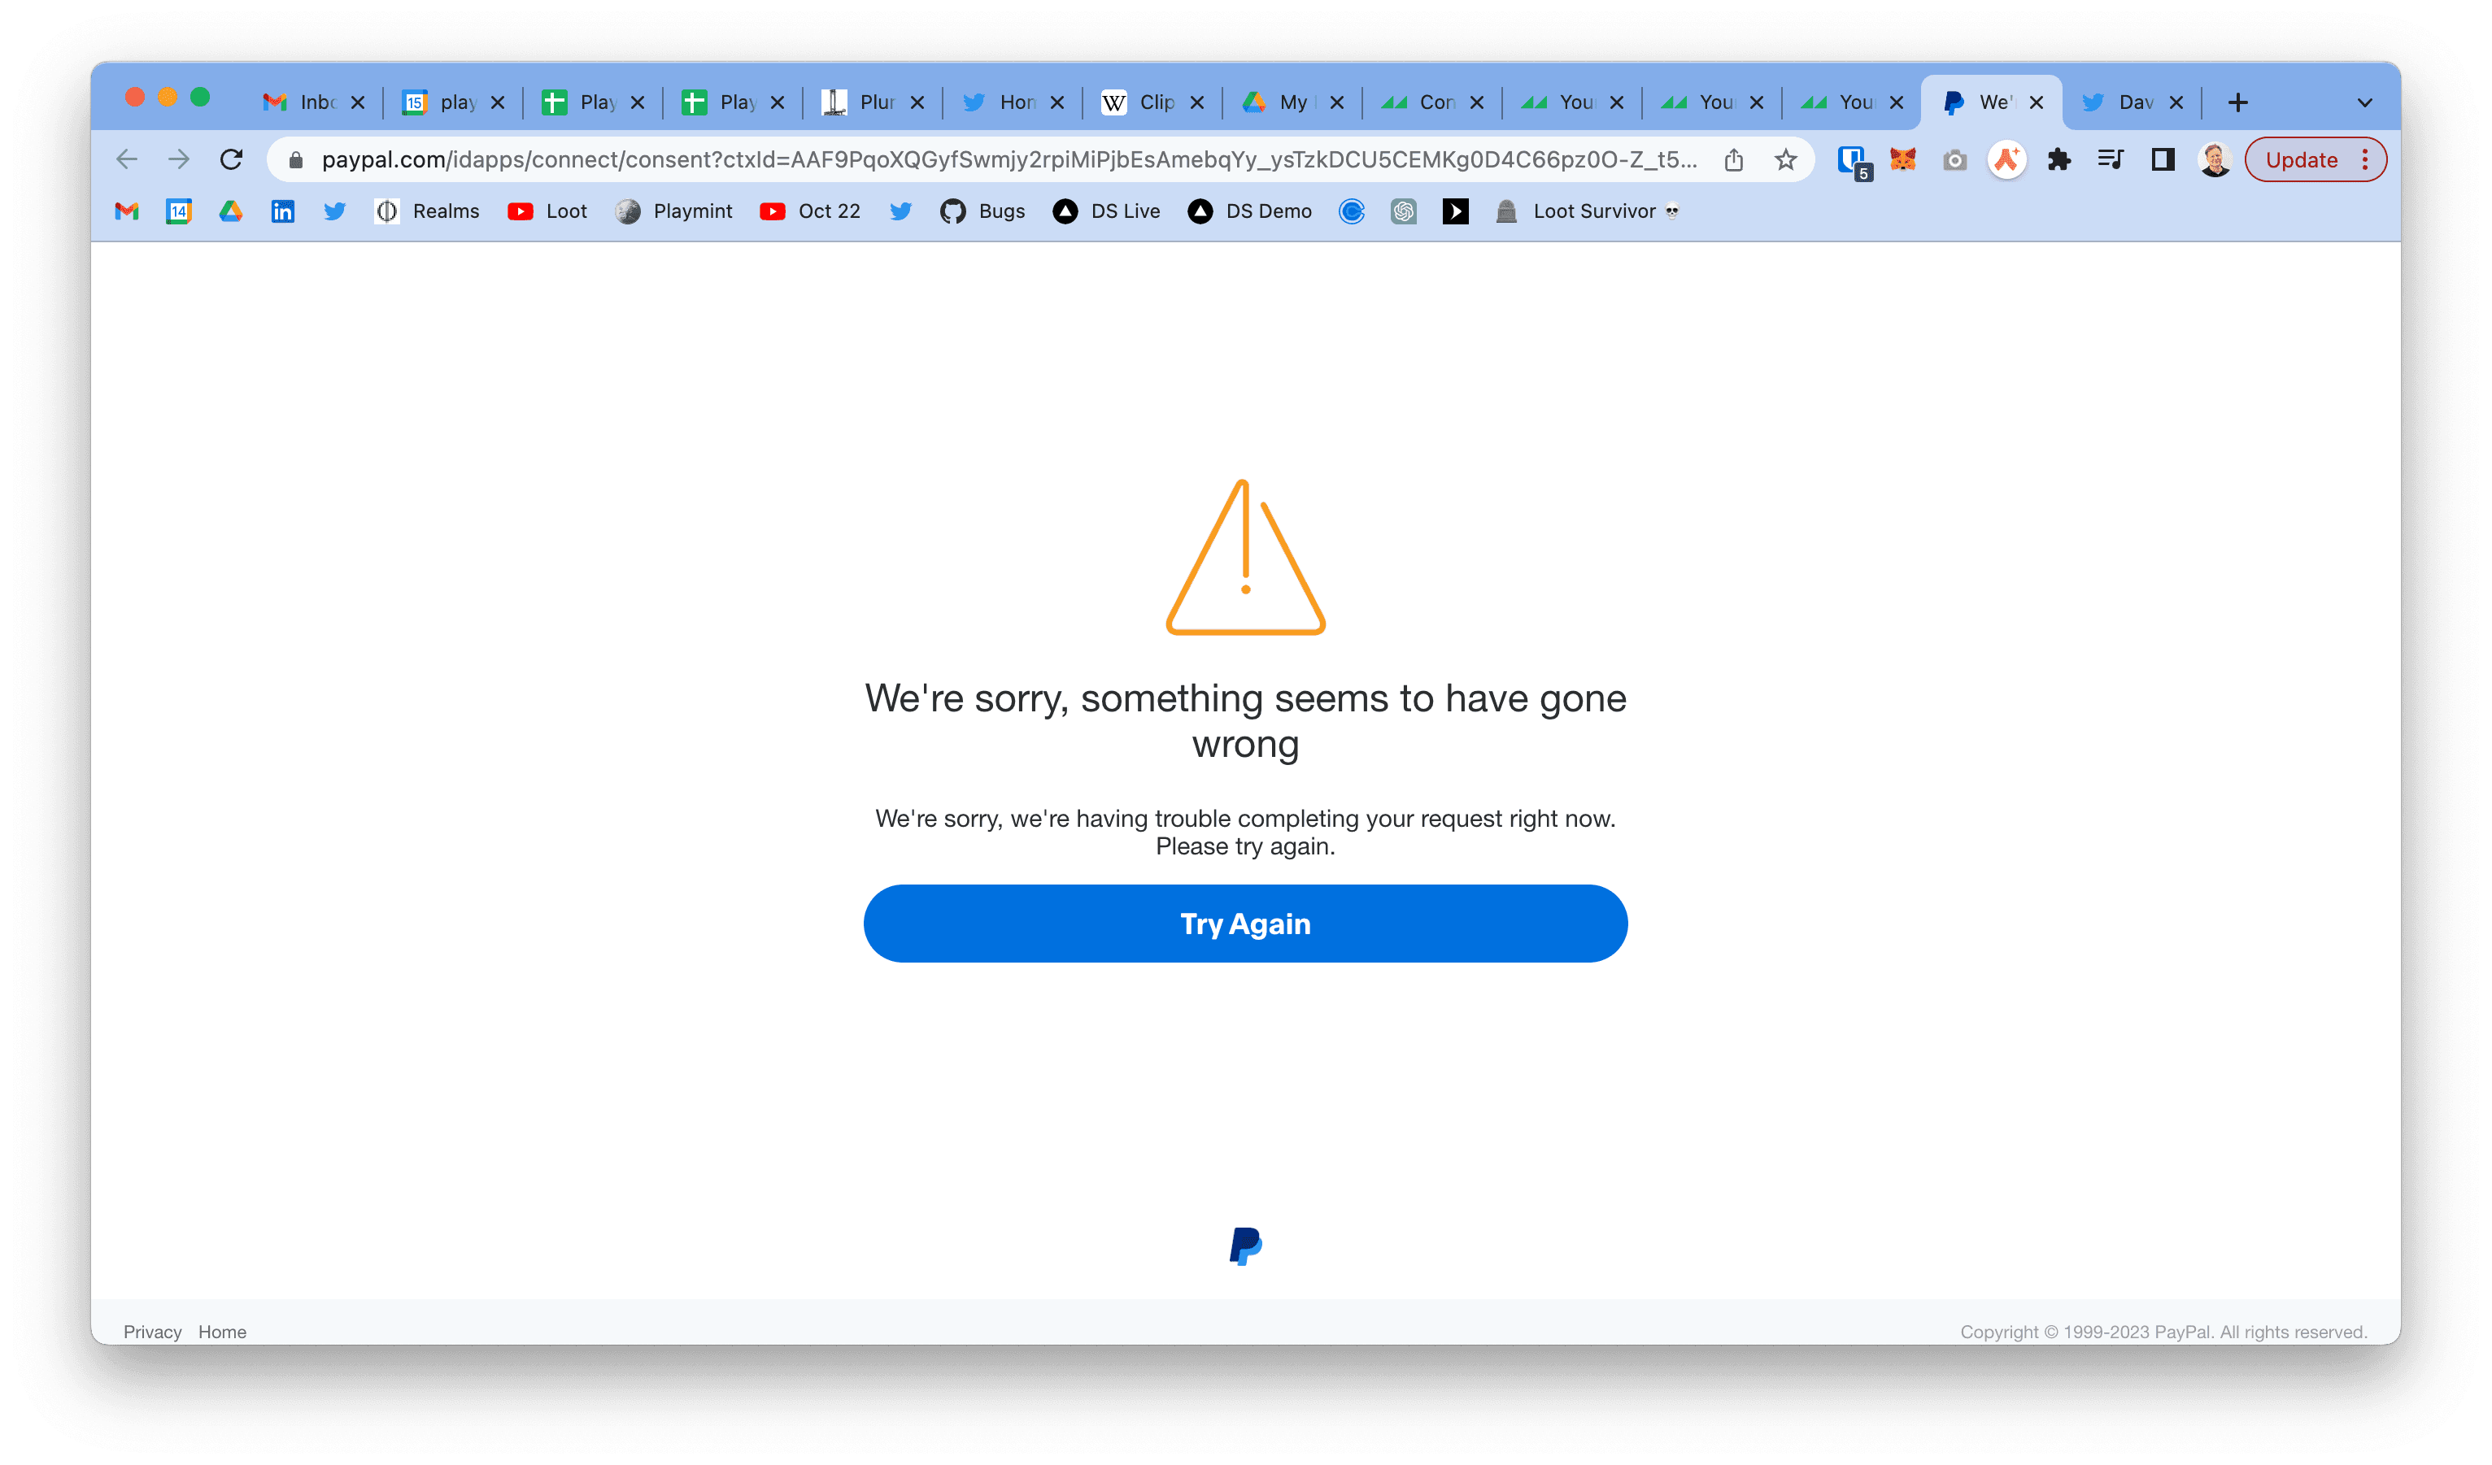Click the browser URL address input field
The image size is (2492, 1465).
[x=1013, y=159]
